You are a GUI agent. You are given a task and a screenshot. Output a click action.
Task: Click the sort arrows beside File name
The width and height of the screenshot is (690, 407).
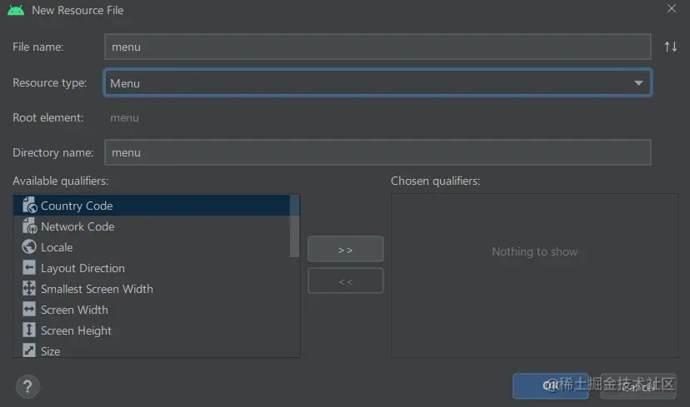[x=671, y=47]
